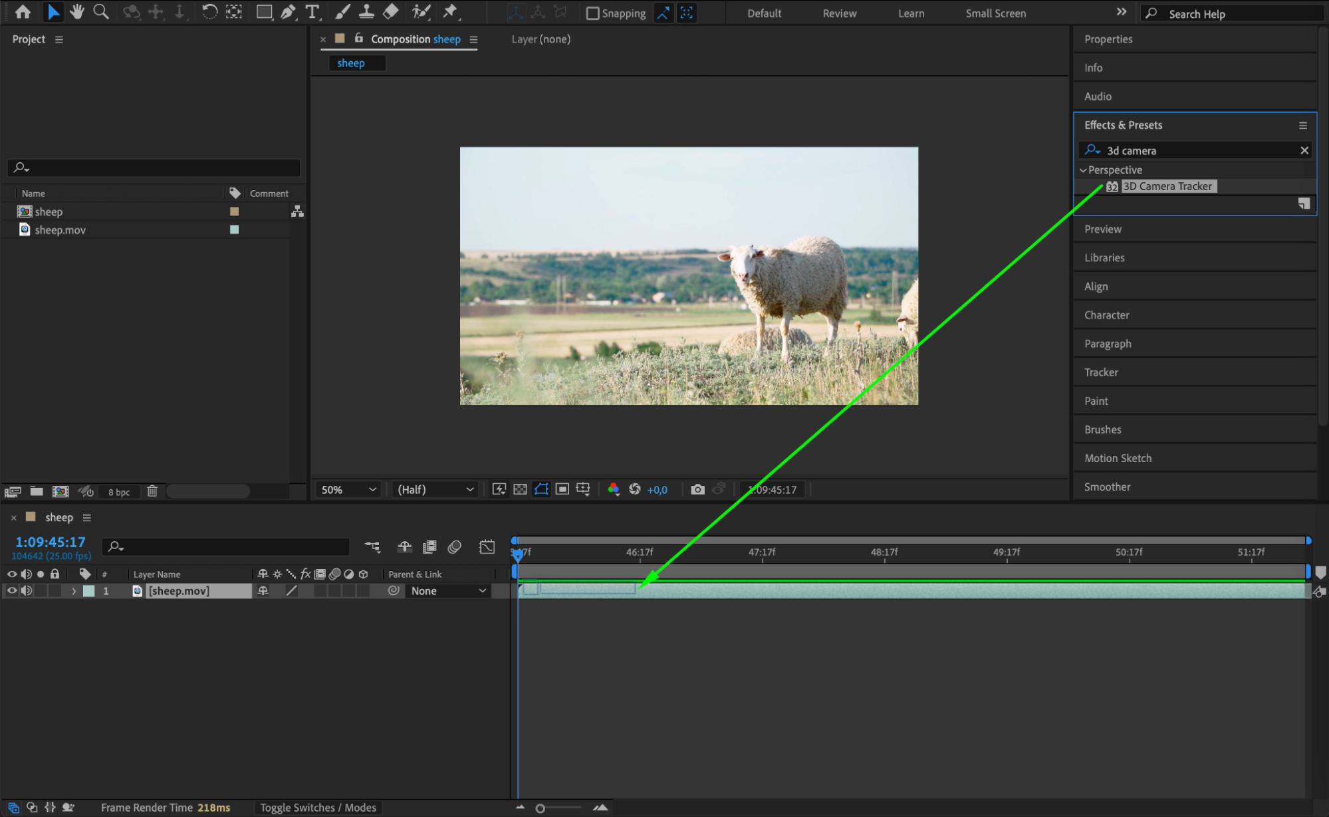The image size is (1329, 817).
Task: Hide the sheep.mov layer video
Action: pyautogui.click(x=12, y=590)
